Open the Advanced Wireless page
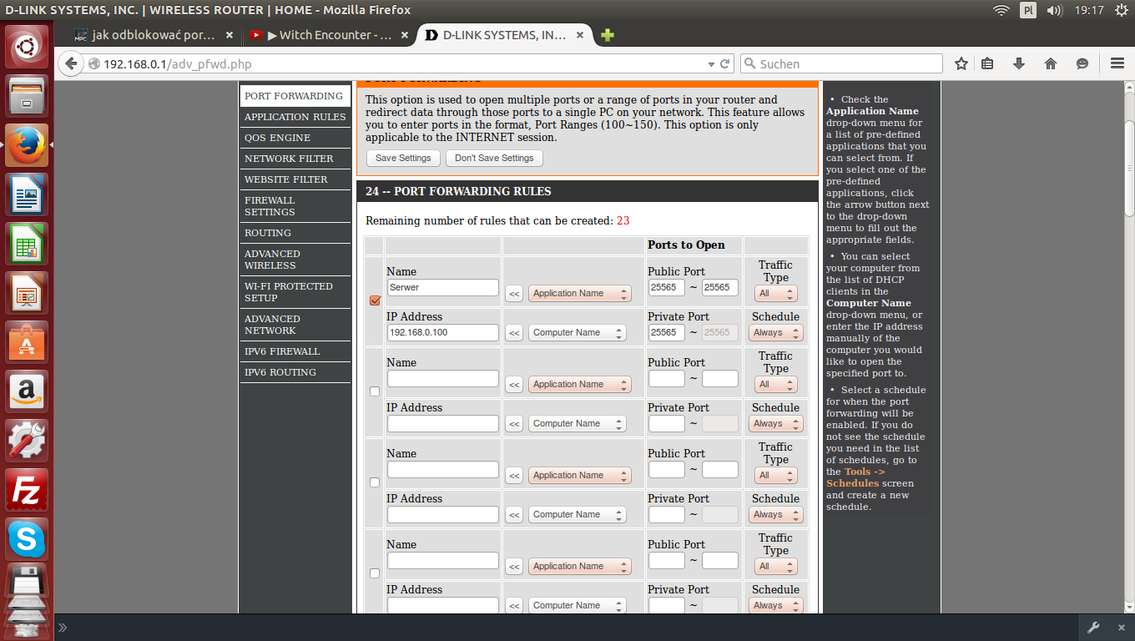The image size is (1135, 641). click(295, 260)
